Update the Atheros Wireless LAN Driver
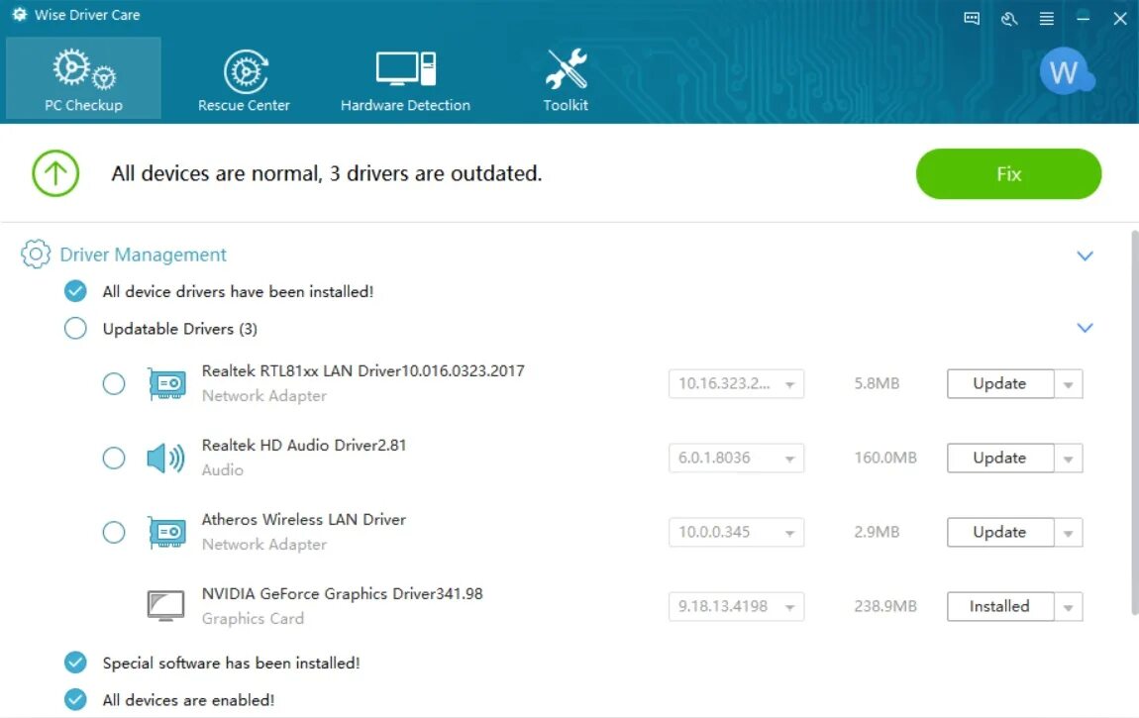 [999, 532]
